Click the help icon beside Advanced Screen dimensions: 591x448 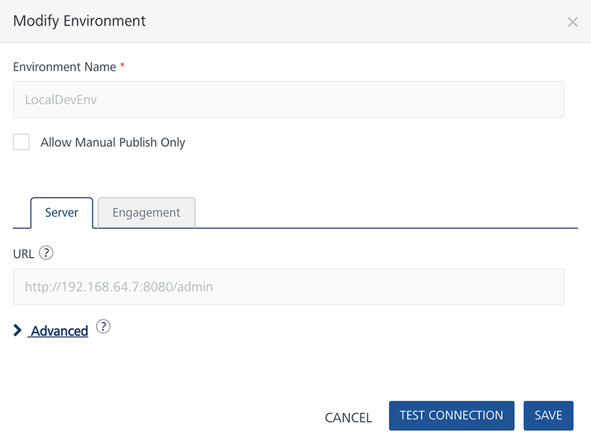[x=103, y=327]
